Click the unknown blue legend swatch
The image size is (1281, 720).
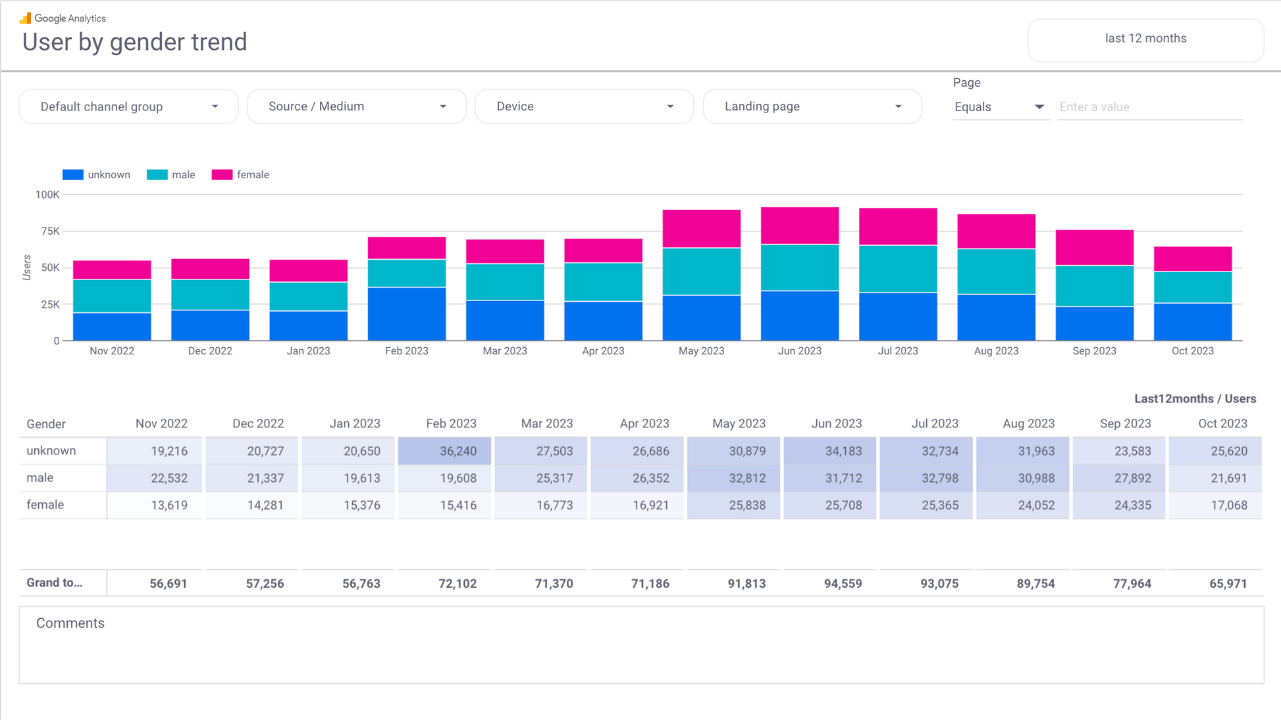(x=73, y=175)
